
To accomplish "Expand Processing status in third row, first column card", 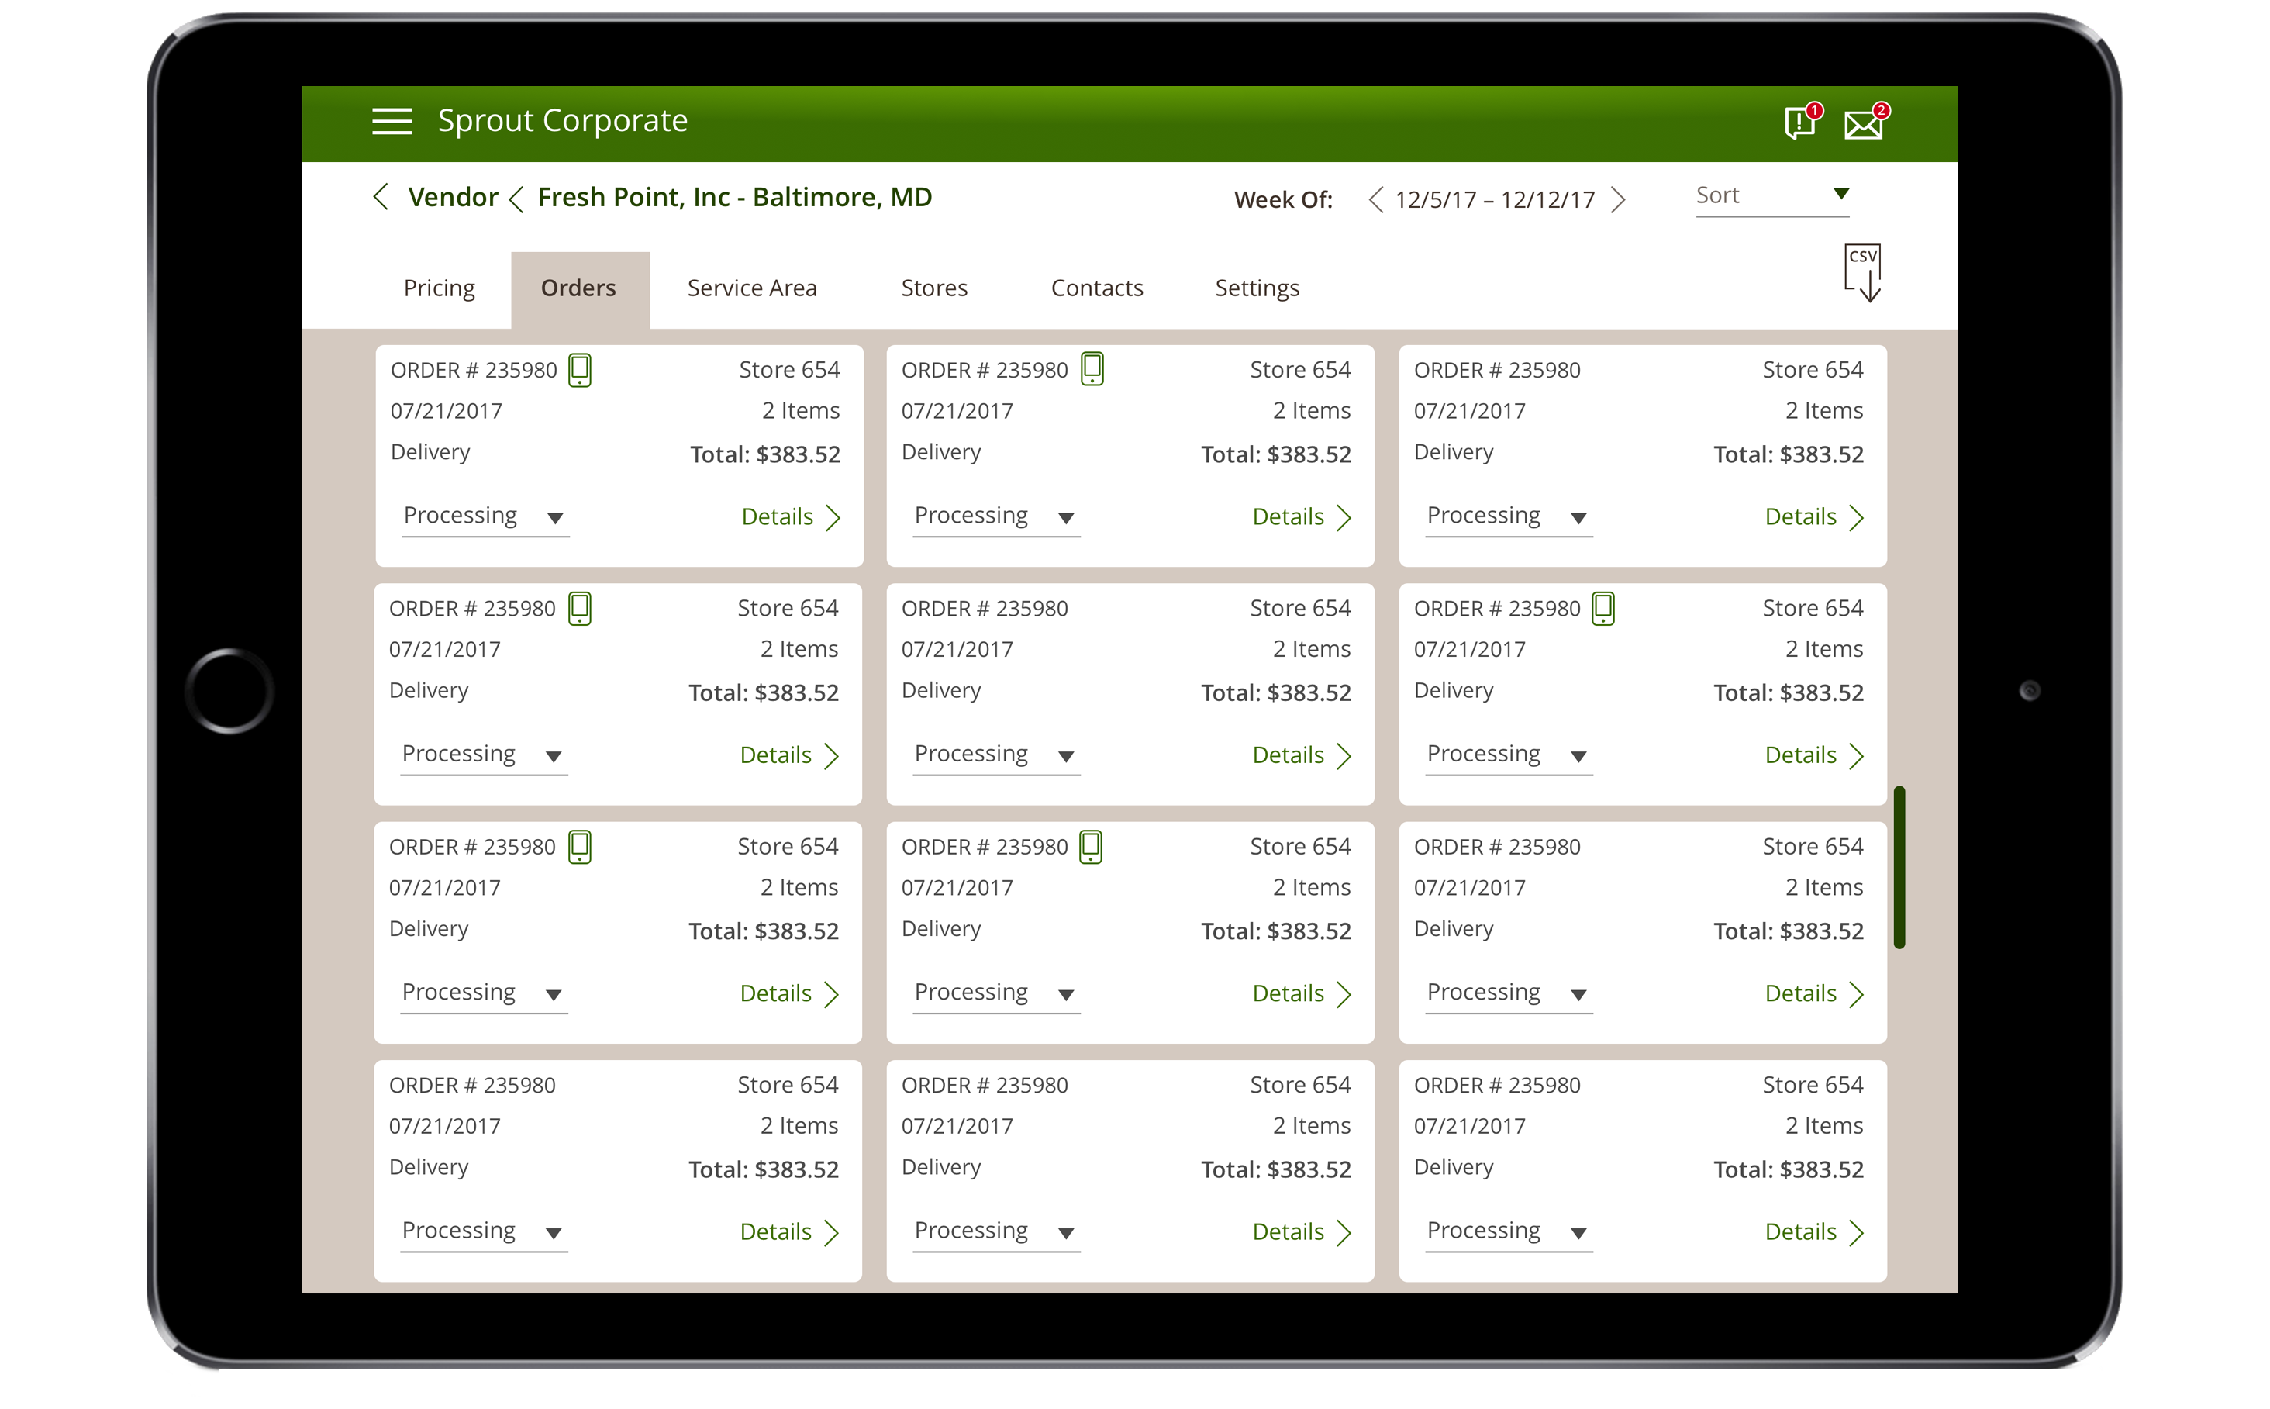I will coord(484,994).
